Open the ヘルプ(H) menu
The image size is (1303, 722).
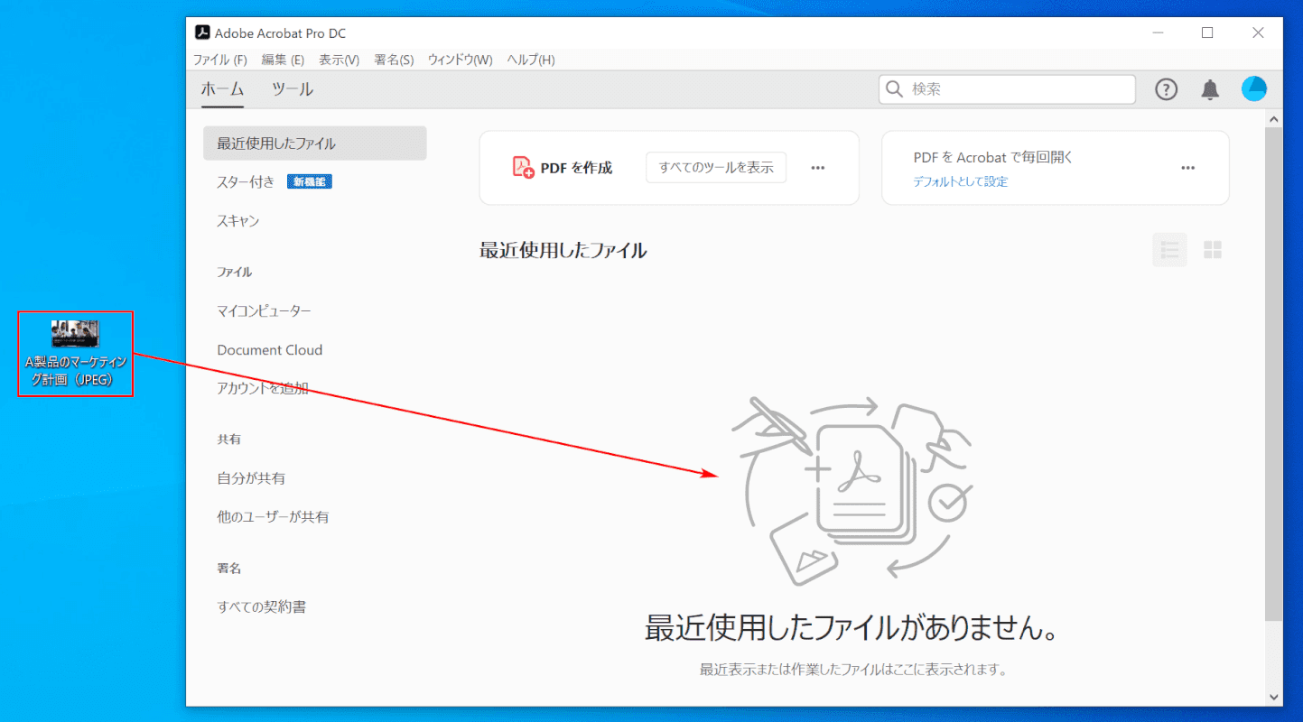coord(531,60)
